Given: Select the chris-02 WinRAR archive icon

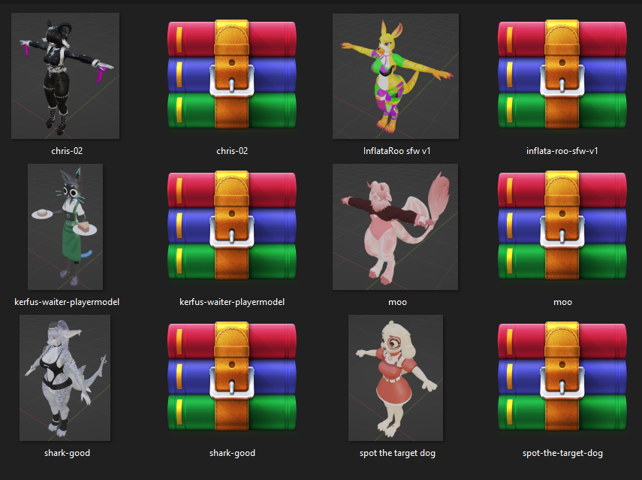Looking at the screenshot, I should click(x=231, y=76).
